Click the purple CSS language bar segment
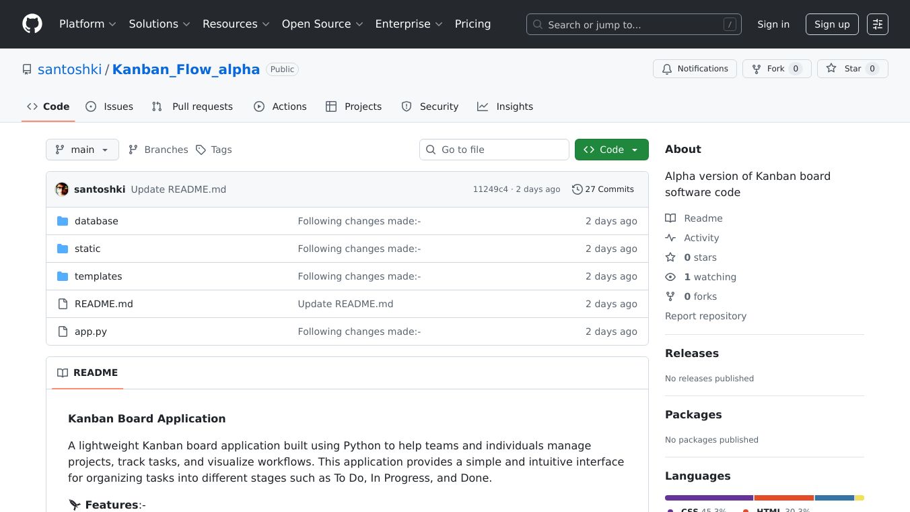The width and height of the screenshot is (910, 512). coord(708,498)
